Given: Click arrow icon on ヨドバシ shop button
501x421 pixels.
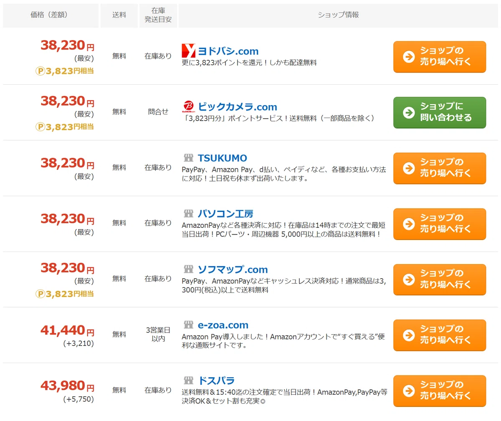Looking at the screenshot, I should coord(409,56).
